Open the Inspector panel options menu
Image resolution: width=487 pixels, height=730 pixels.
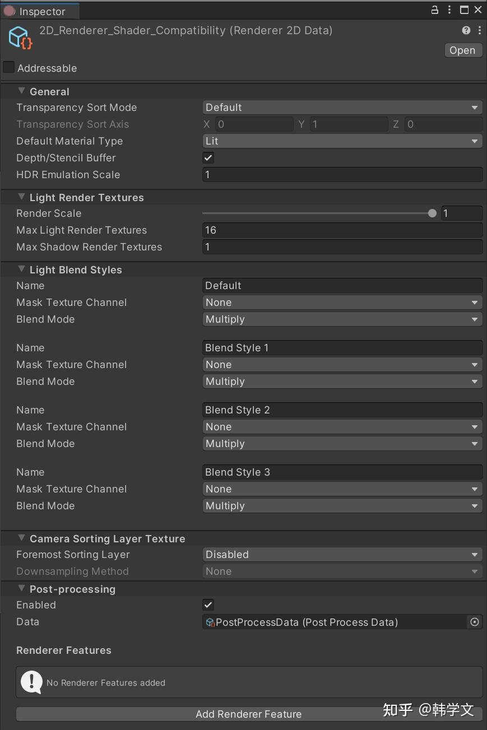[x=449, y=10]
